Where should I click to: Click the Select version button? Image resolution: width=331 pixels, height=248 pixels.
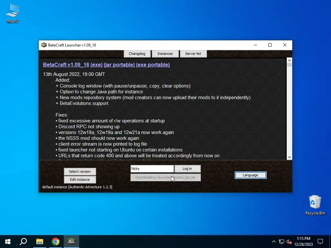[x=80, y=171]
